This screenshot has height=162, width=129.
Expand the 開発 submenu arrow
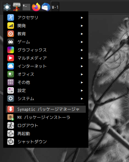coord(82,26)
